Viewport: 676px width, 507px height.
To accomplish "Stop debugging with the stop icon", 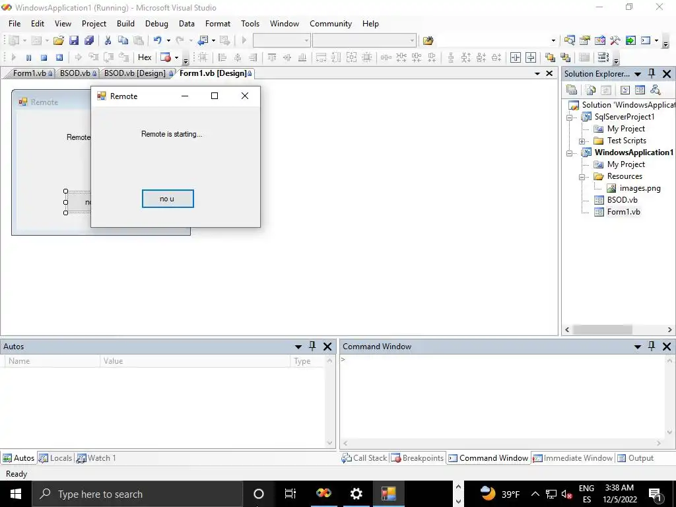I will (44, 57).
